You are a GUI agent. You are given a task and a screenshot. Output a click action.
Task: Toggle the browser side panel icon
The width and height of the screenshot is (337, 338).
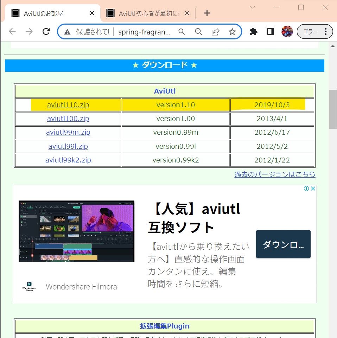[270, 32]
